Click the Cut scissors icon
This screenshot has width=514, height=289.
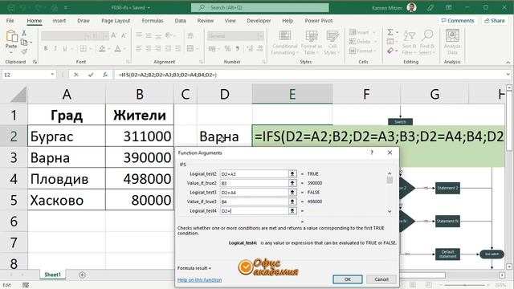(x=24, y=33)
